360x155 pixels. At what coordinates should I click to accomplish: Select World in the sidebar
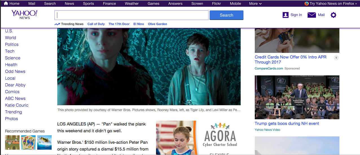pyautogui.click(x=10, y=38)
